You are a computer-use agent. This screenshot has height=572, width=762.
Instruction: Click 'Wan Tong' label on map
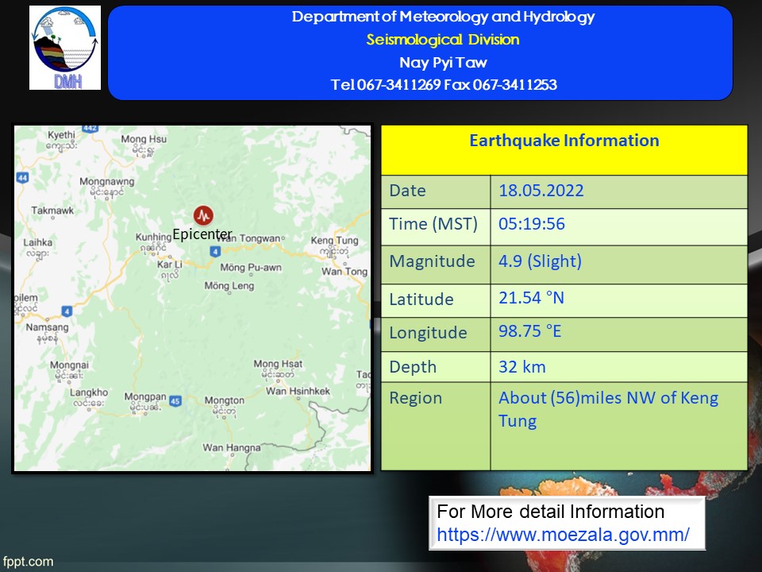[x=344, y=272]
